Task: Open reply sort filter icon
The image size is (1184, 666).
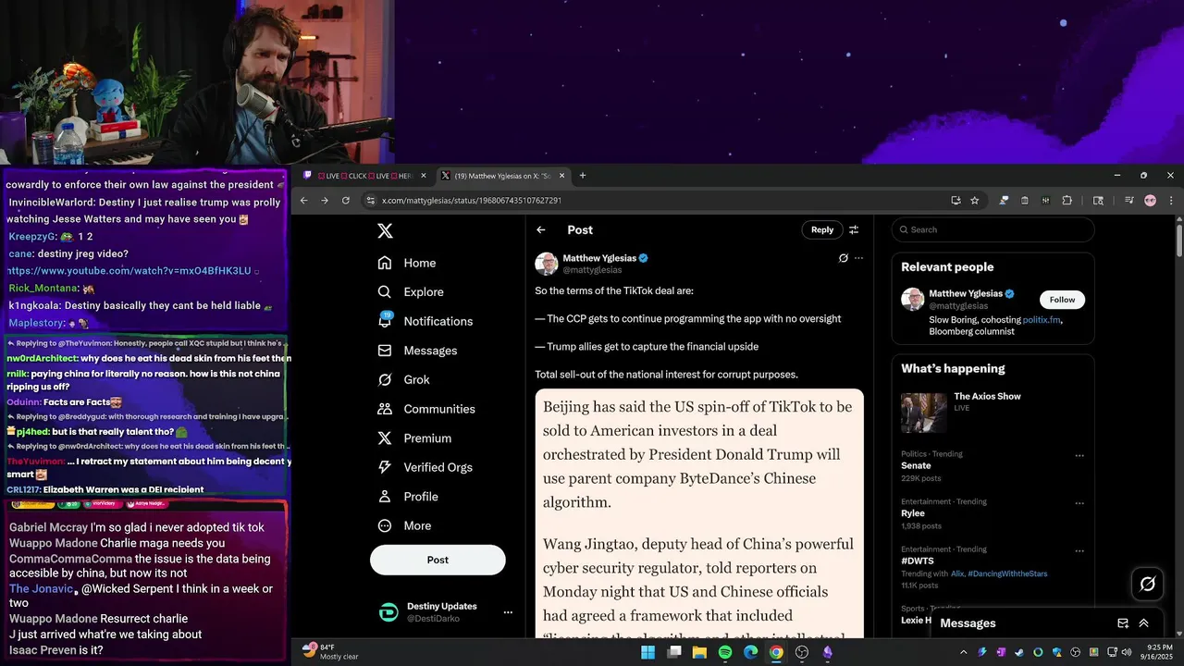Action: [x=854, y=230]
